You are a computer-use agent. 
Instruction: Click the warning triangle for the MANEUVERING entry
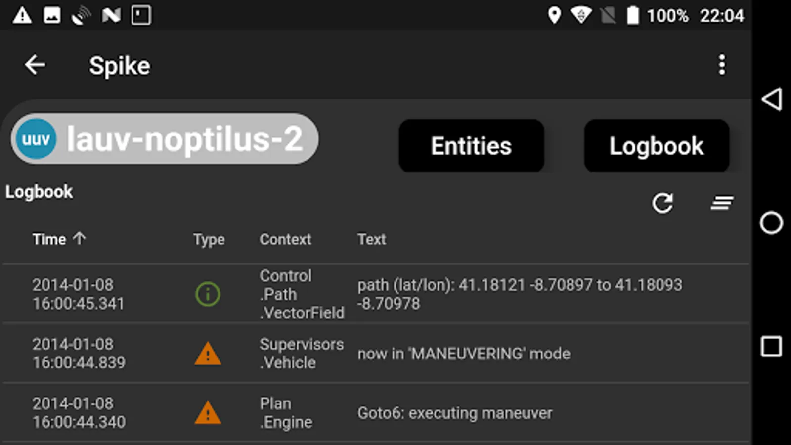tap(208, 354)
